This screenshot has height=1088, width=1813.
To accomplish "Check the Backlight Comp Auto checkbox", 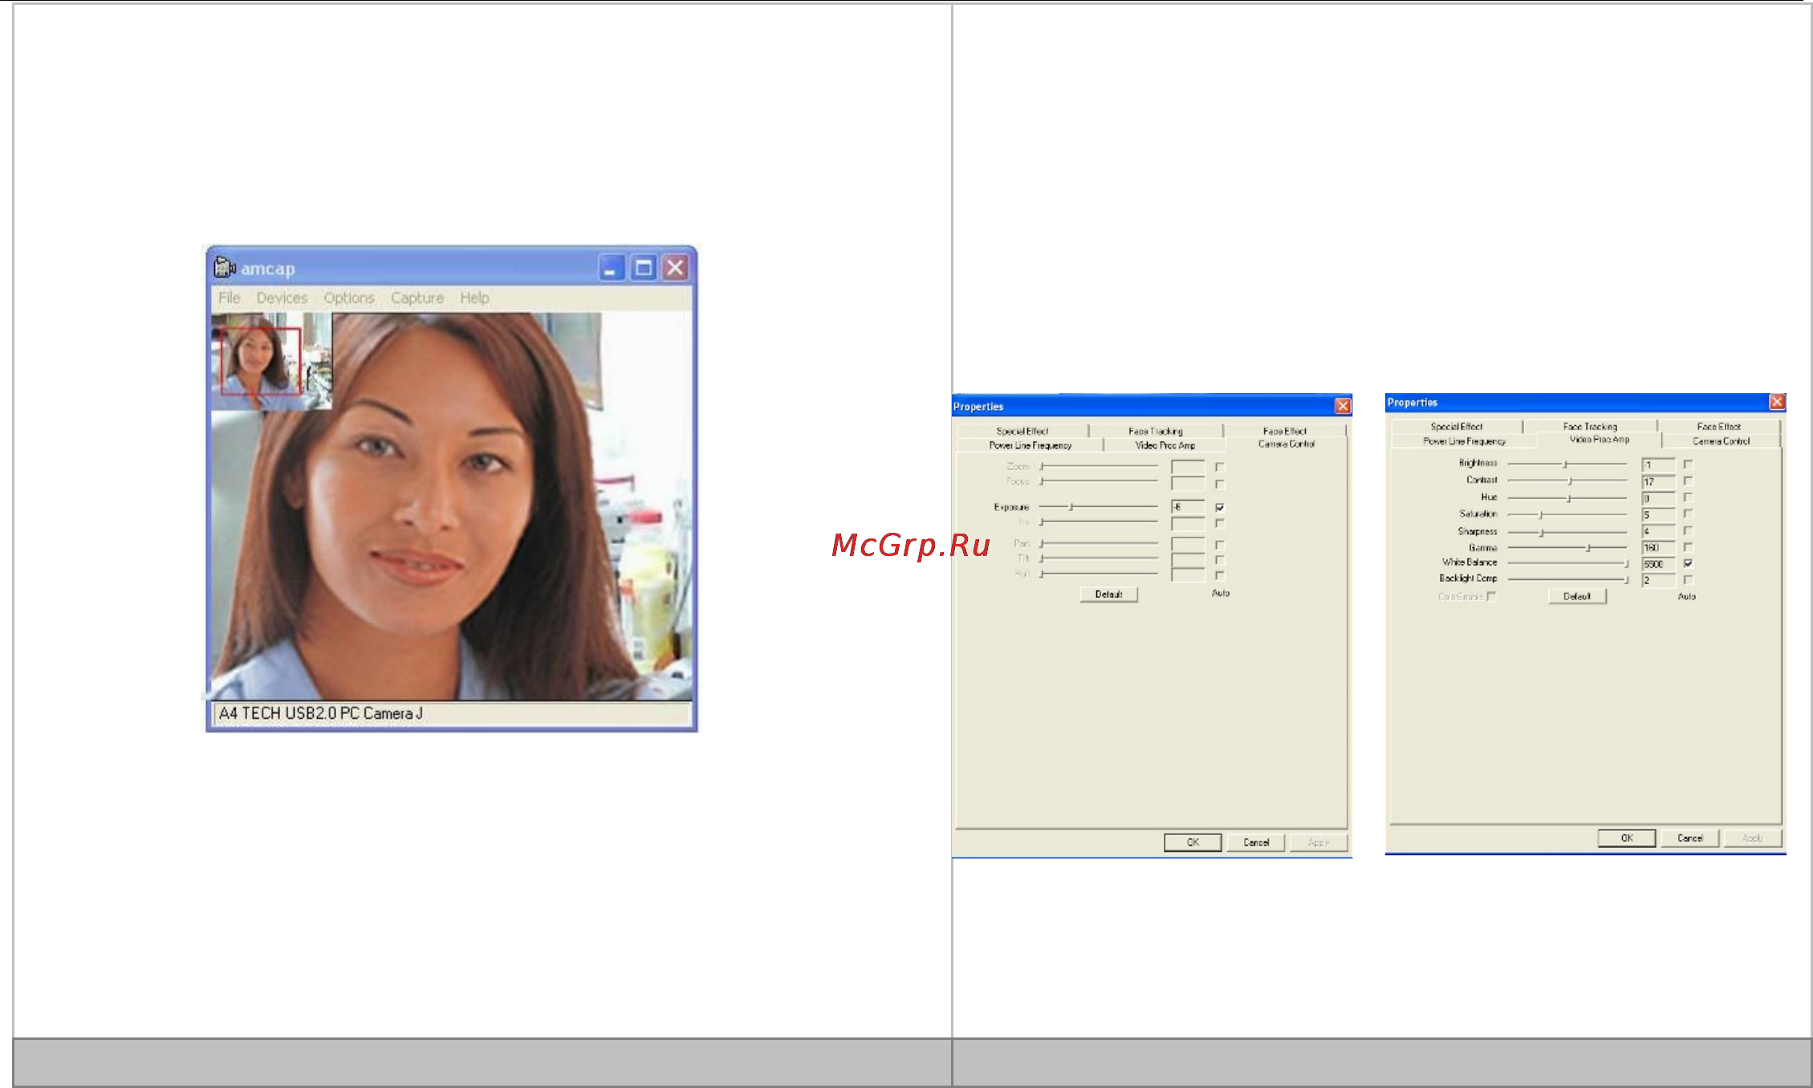I will coord(1688,579).
